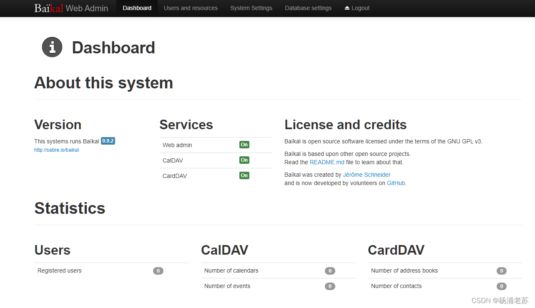This screenshot has height=308, width=535.
Task: Click the Number of contacts count badge
Action: [x=502, y=286]
